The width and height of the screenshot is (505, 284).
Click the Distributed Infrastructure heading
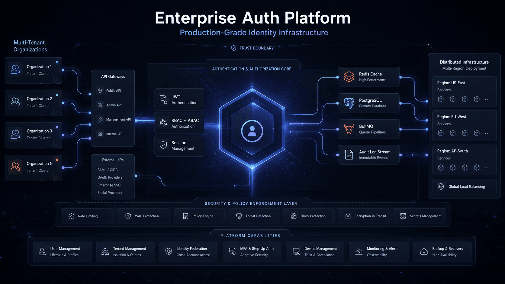coord(464,62)
